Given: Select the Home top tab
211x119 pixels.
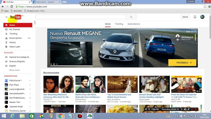Looking at the screenshot, I should tap(108, 24).
